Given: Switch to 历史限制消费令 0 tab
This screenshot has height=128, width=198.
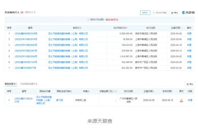Looking at the screenshot, I should click(x=29, y=84).
